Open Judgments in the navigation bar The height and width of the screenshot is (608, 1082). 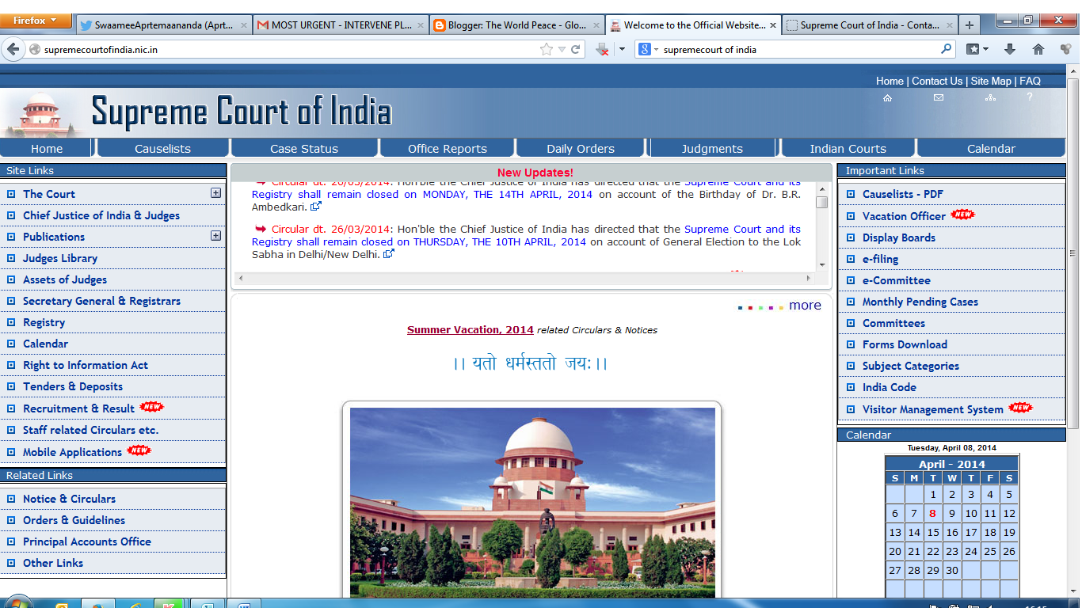tap(712, 148)
